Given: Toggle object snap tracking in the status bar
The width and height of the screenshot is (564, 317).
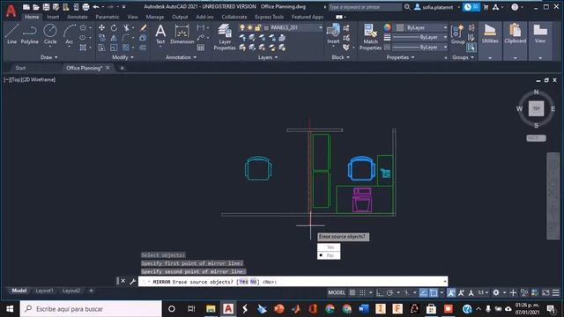Looking at the screenshot, I should 423,292.
